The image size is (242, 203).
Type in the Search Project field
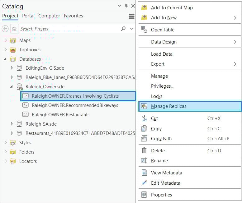[x=69, y=29]
